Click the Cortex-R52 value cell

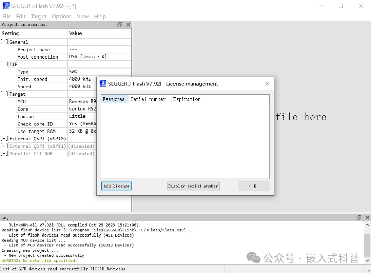click(x=82, y=109)
